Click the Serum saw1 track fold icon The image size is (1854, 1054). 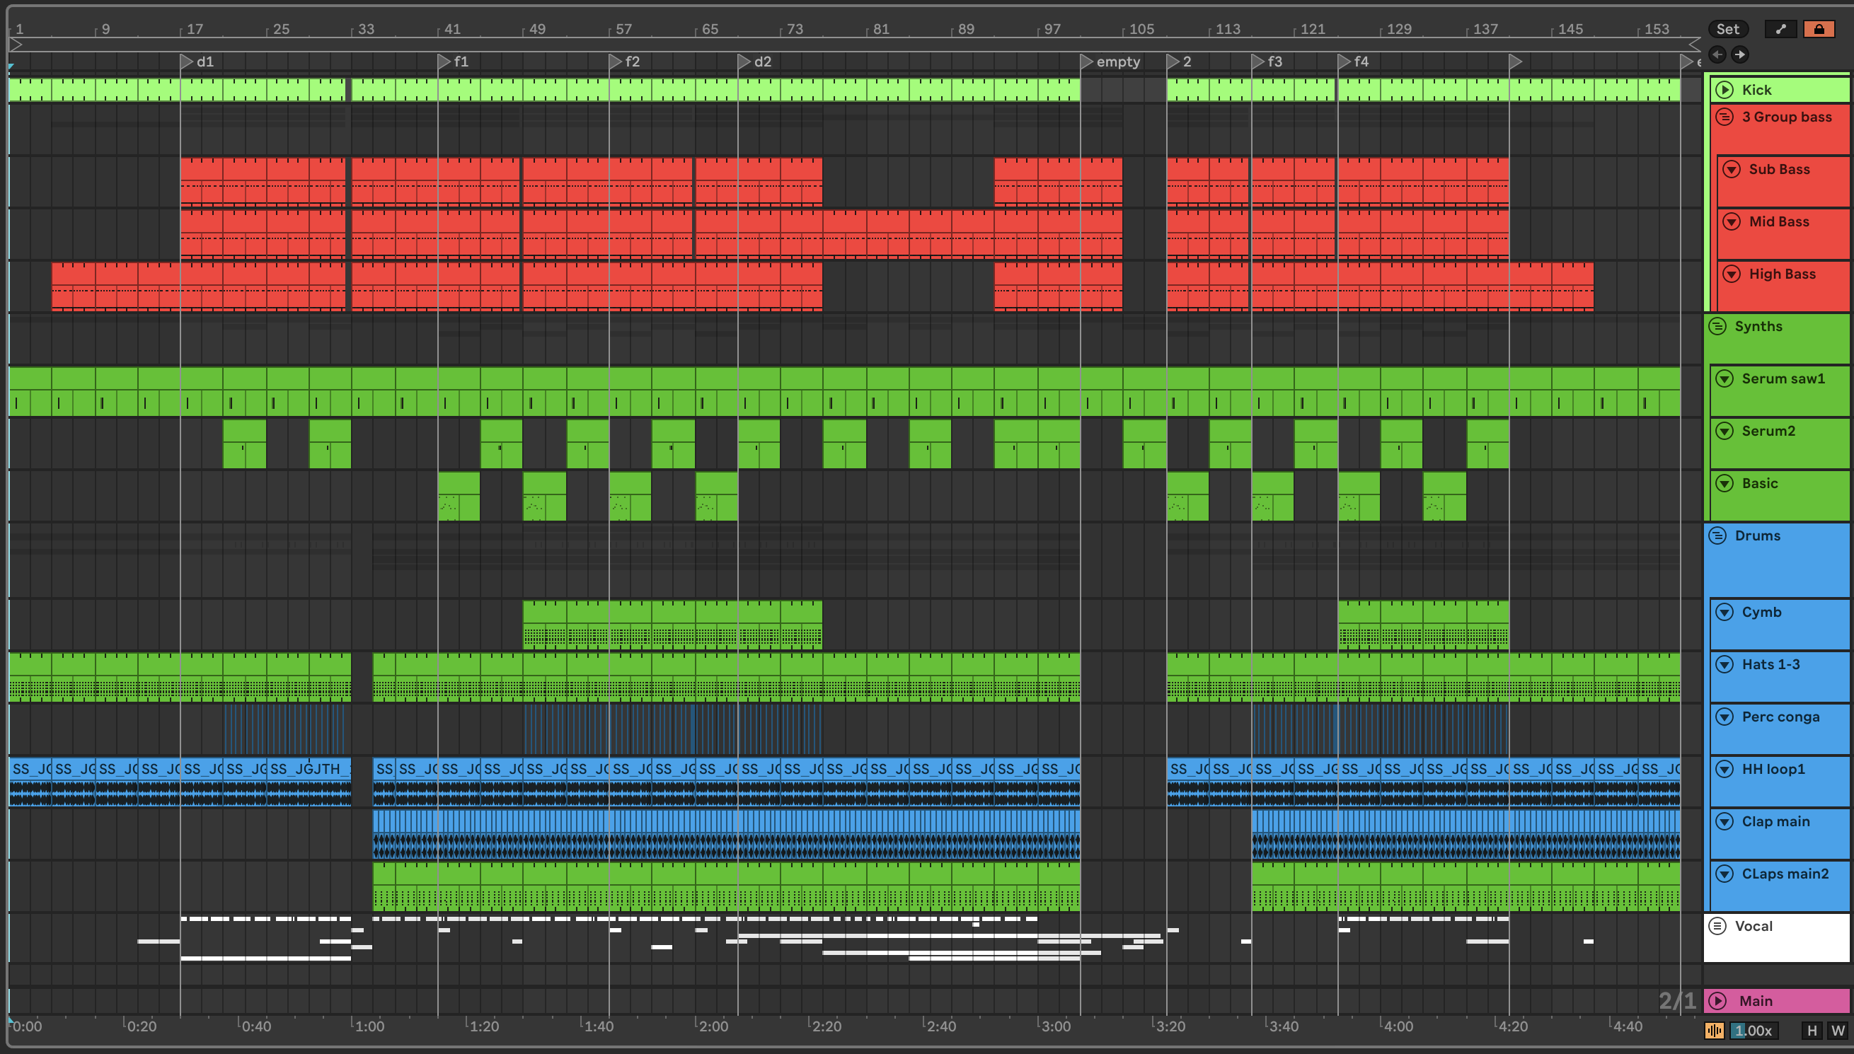point(1725,378)
